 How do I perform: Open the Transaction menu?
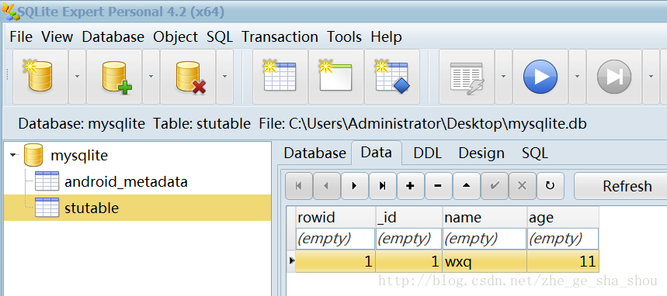[280, 37]
